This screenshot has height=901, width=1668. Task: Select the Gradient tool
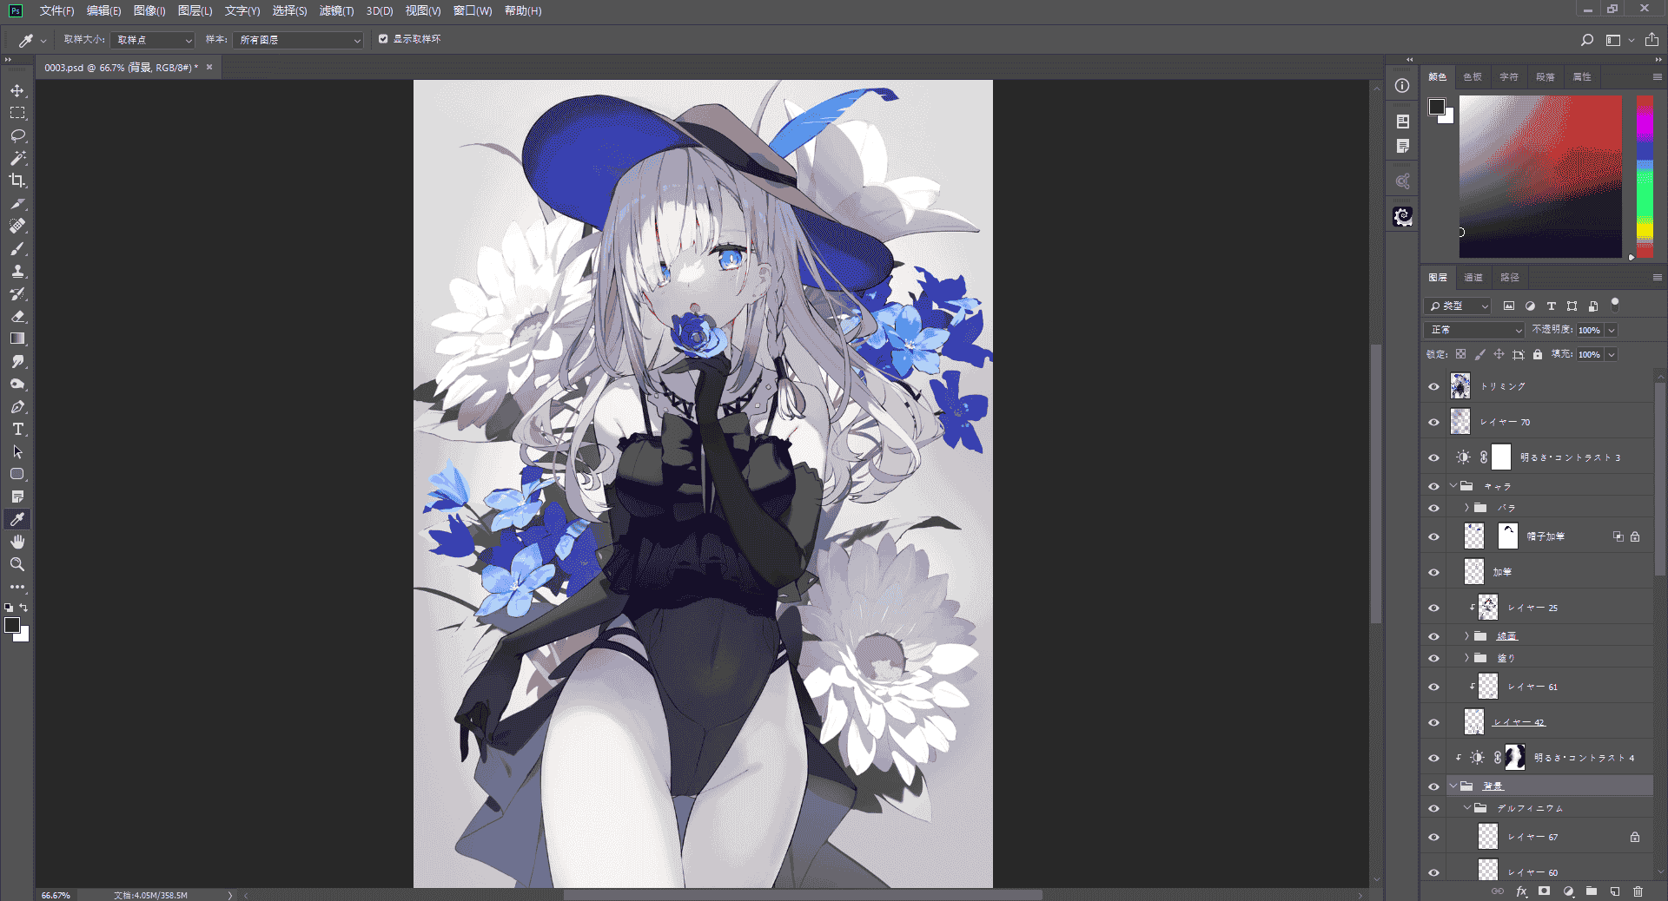tap(17, 339)
